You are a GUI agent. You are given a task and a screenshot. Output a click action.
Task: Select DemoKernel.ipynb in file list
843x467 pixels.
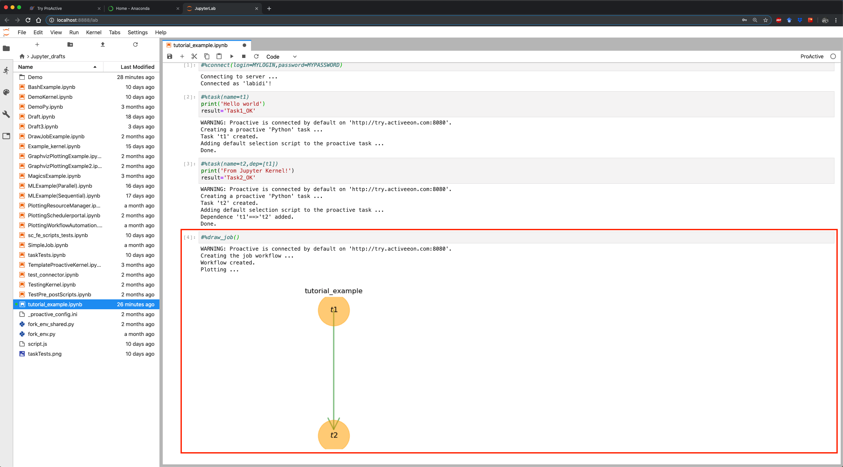point(86,97)
